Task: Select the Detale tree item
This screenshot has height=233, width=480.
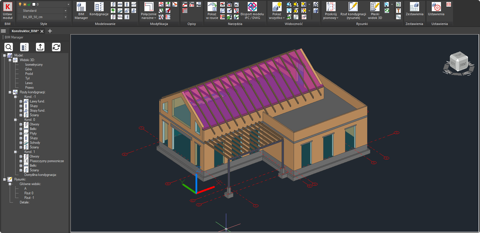Action: point(24,202)
